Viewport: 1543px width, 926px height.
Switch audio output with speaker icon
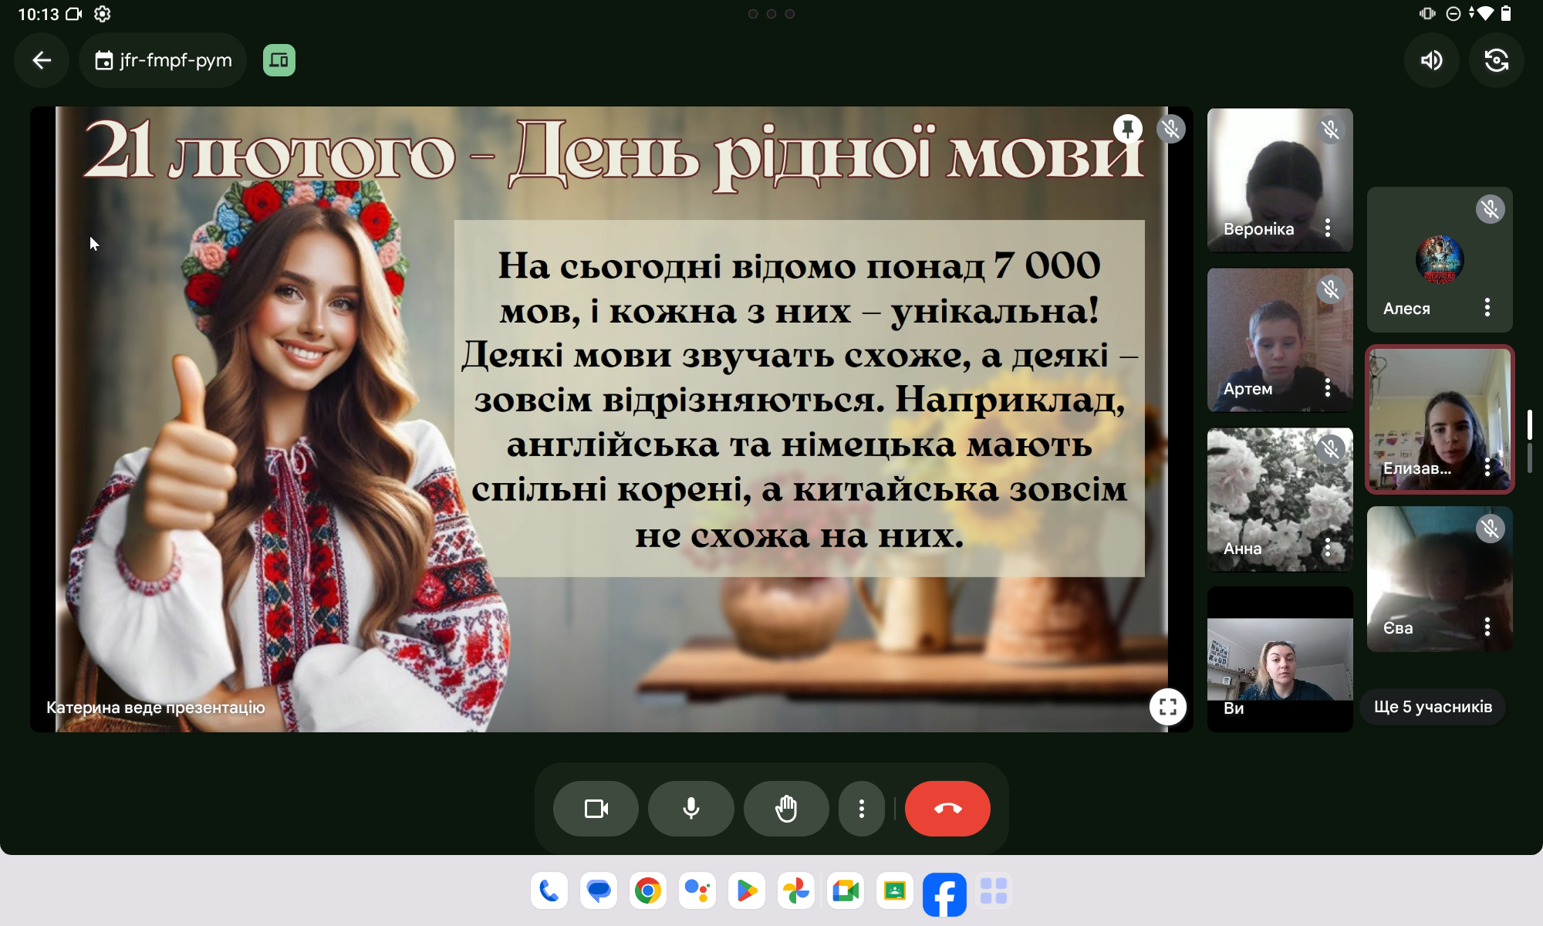(x=1432, y=60)
